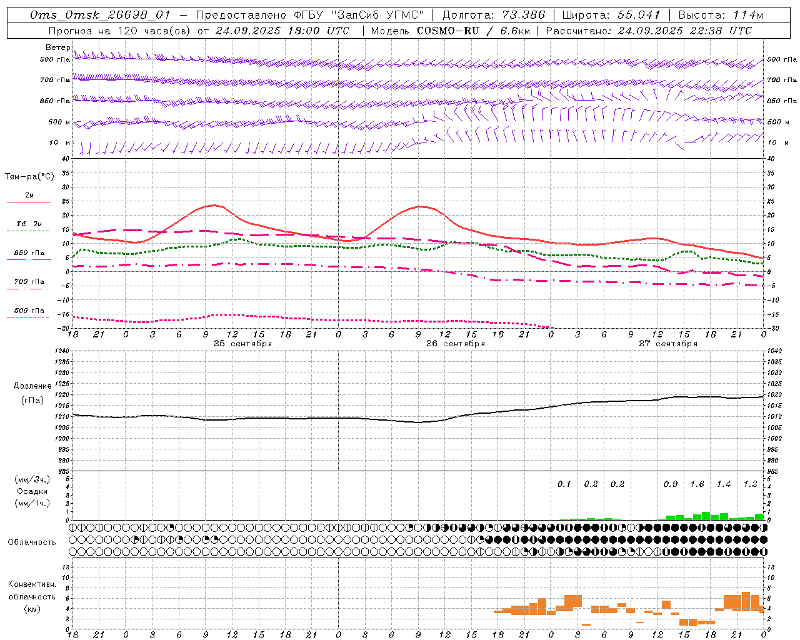Image resolution: width=800 pixels, height=640 pixels.
Task: Click the (км) kilometers unit label
Action: point(32,609)
